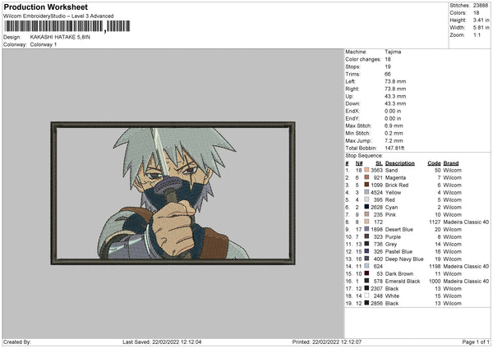The width and height of the screenshot is (493, 348).
Task: Click the "EndX:" label
Action: coord(352,111)
